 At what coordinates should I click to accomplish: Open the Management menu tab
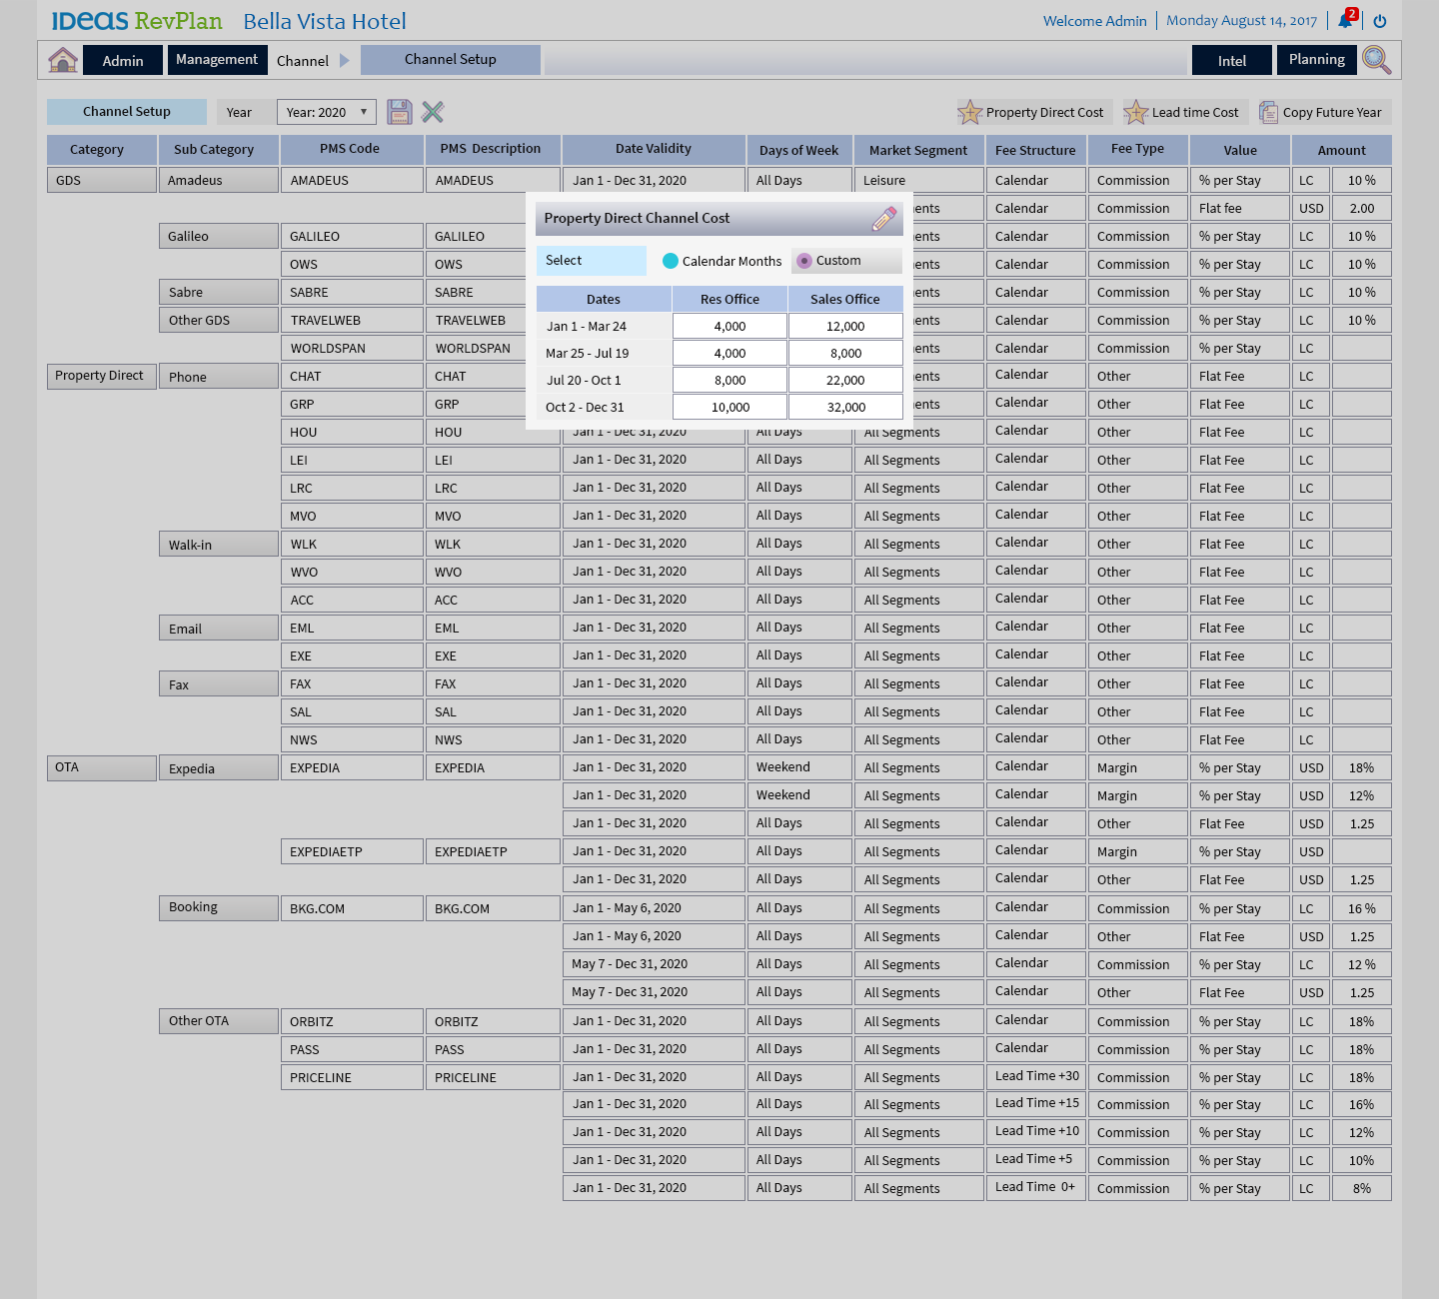click(217, 60)
